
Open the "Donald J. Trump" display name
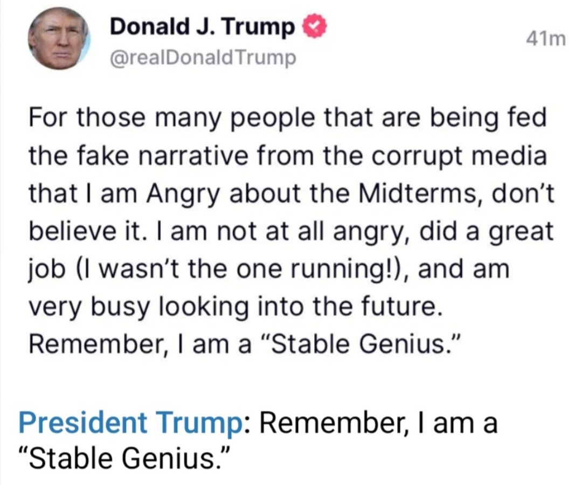click(x=202, y=27)
